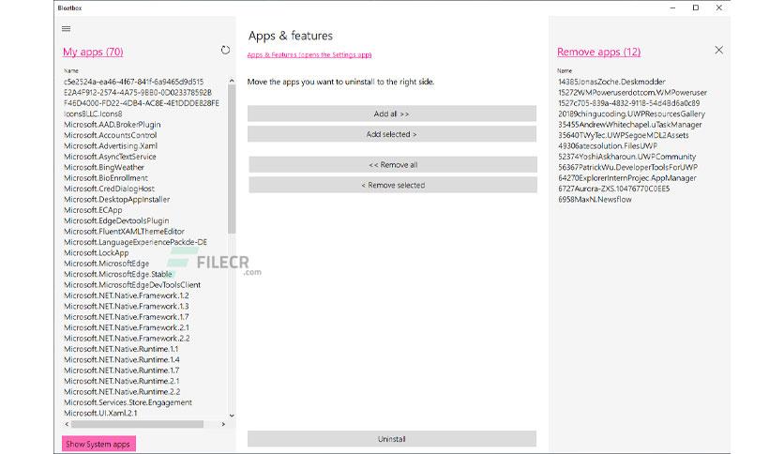This screenshot has height=454, width=784.
Task: Select 14385JonasZoche.Deskmodder in Remove apps
Action: coord(611,82)
